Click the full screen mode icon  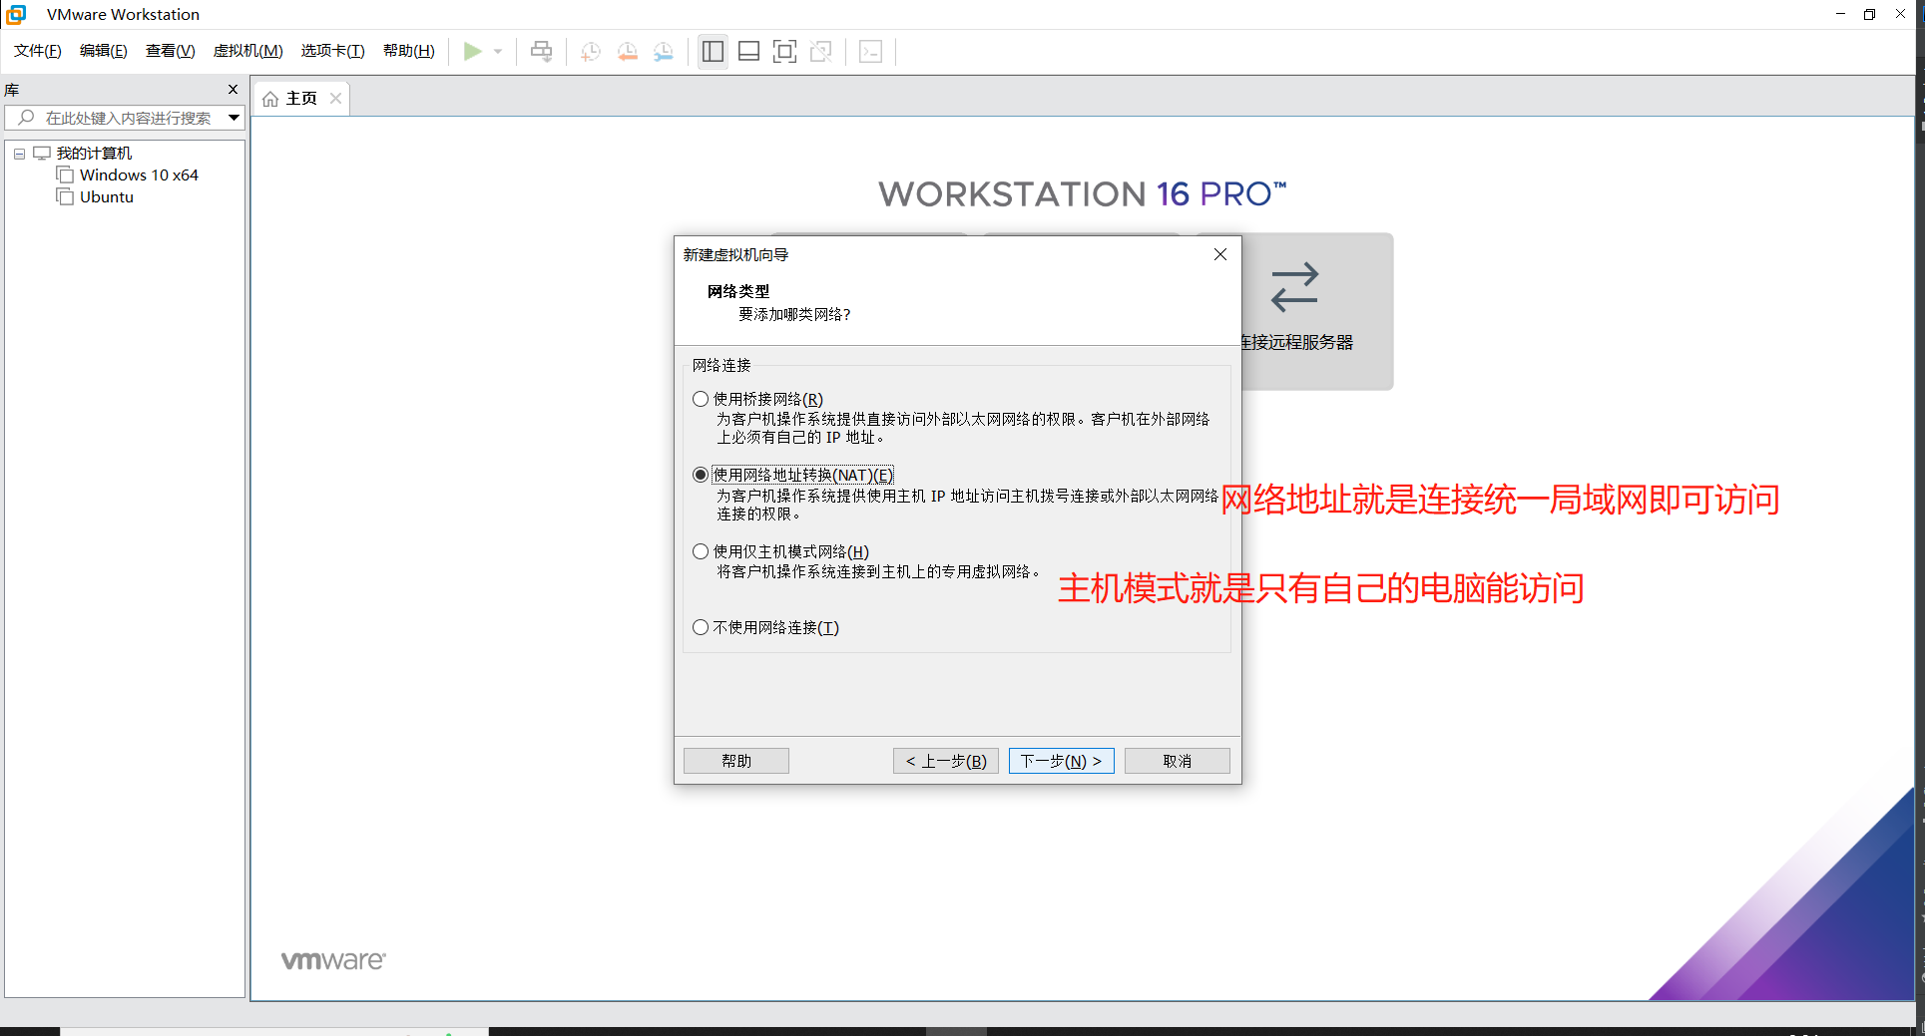click(785, 51)
